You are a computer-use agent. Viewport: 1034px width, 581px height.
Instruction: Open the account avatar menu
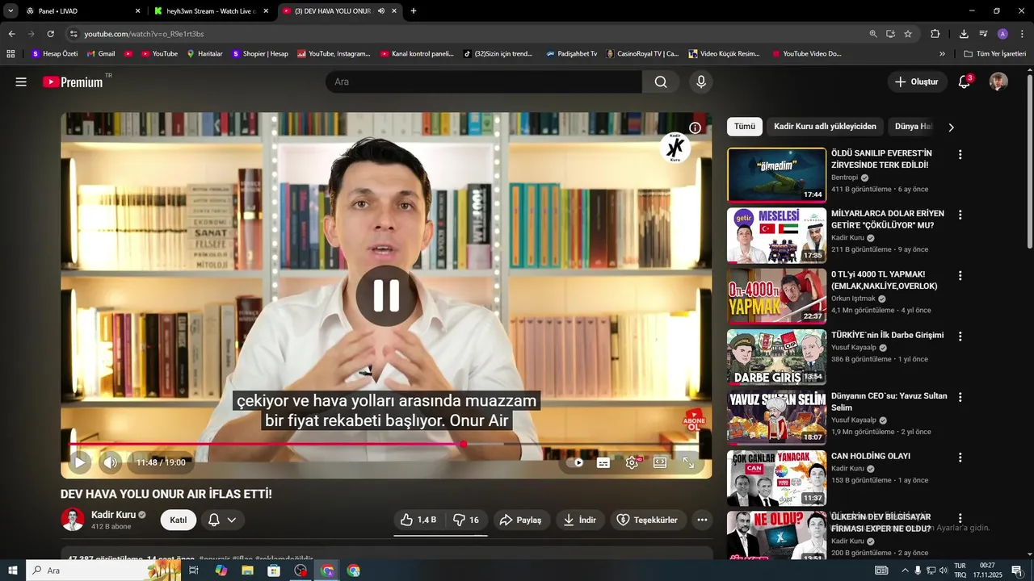click(998, 82)
